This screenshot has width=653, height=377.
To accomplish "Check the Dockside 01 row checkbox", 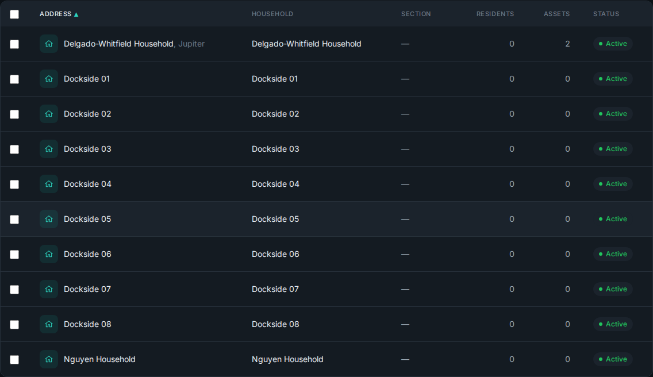I will coord(14,79).
